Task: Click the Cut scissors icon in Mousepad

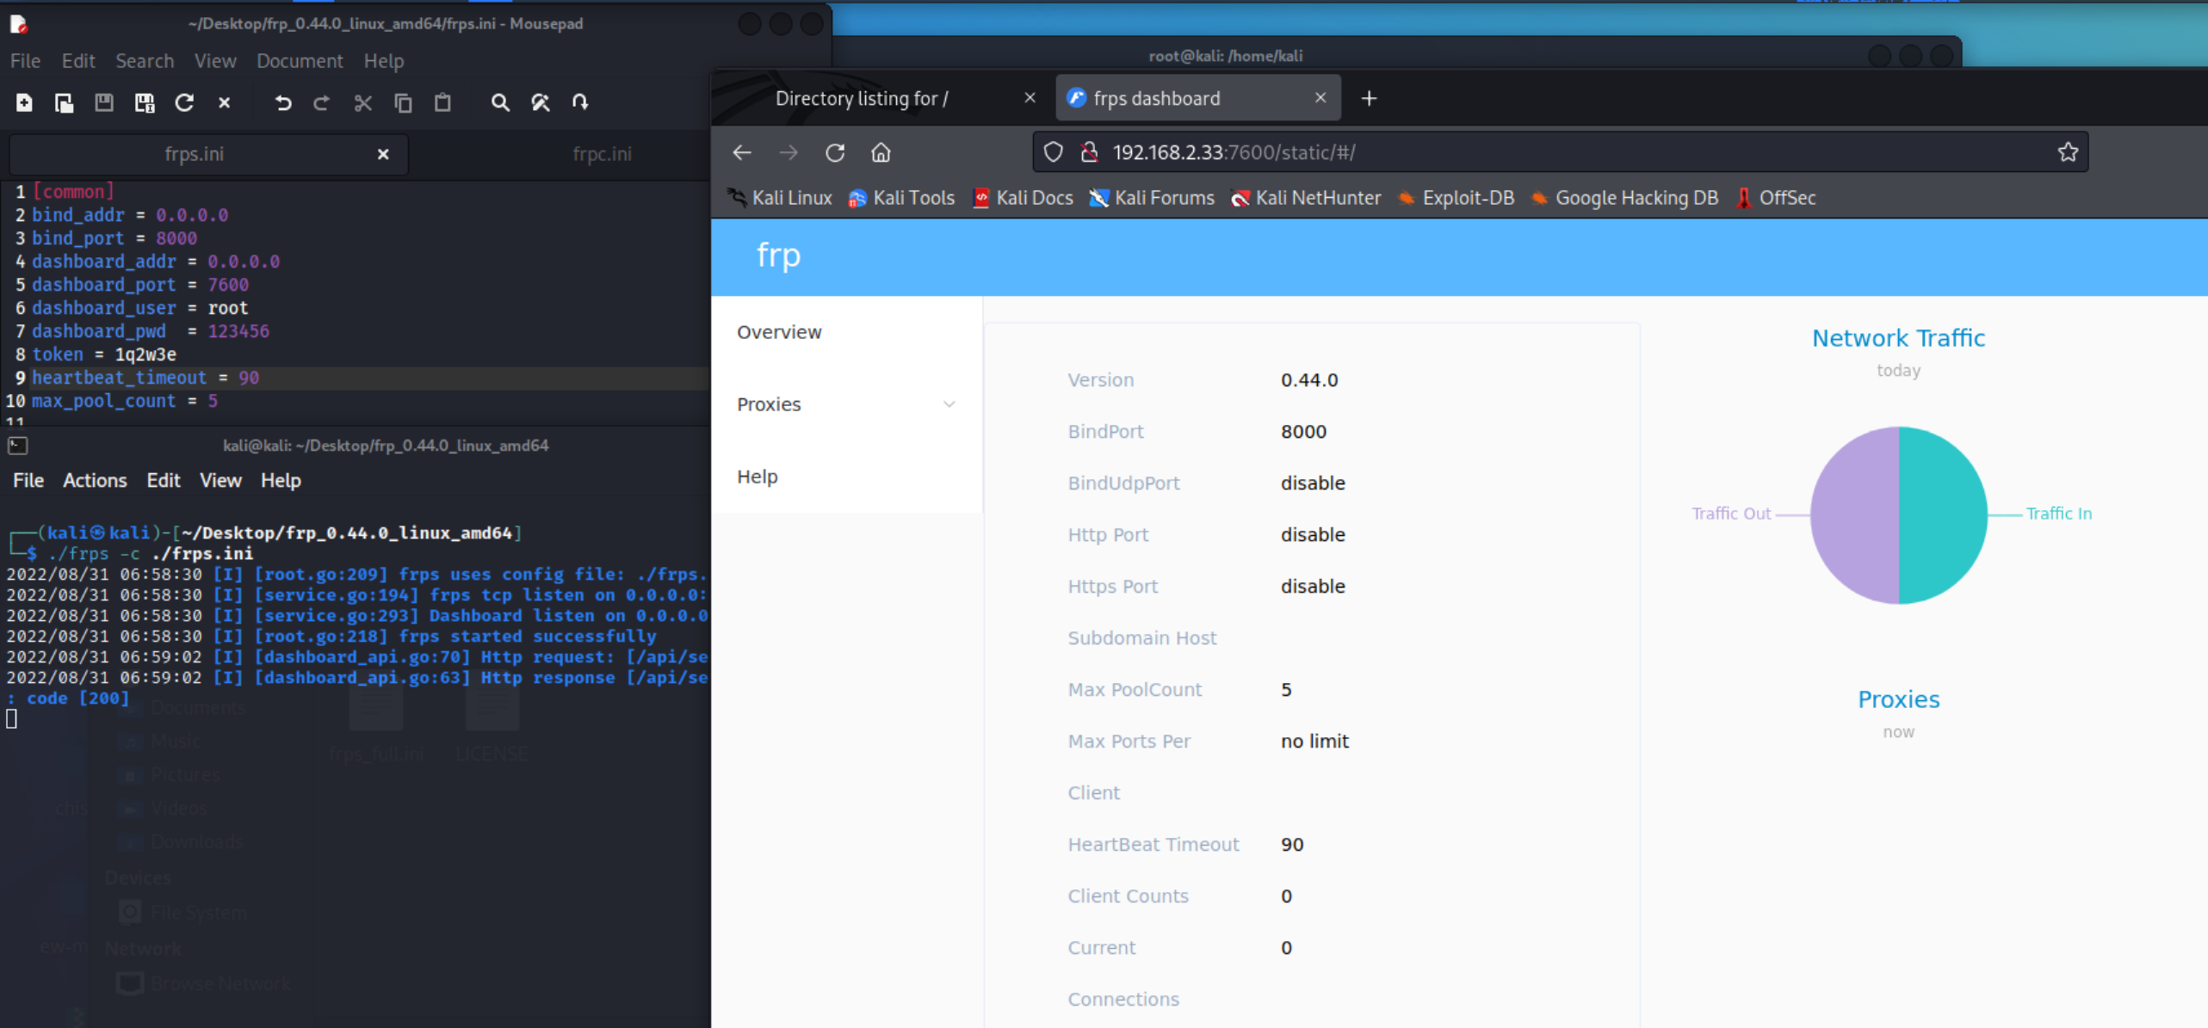Action: (x=362, y=102)
